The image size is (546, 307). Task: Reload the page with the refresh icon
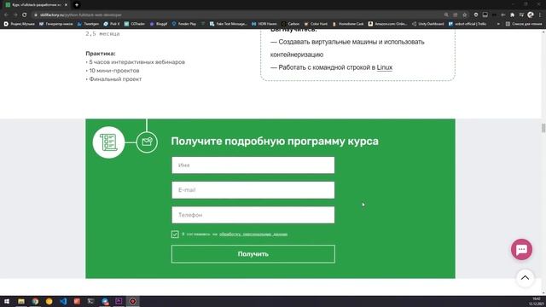pyautogui.click(x=25, y=15)
